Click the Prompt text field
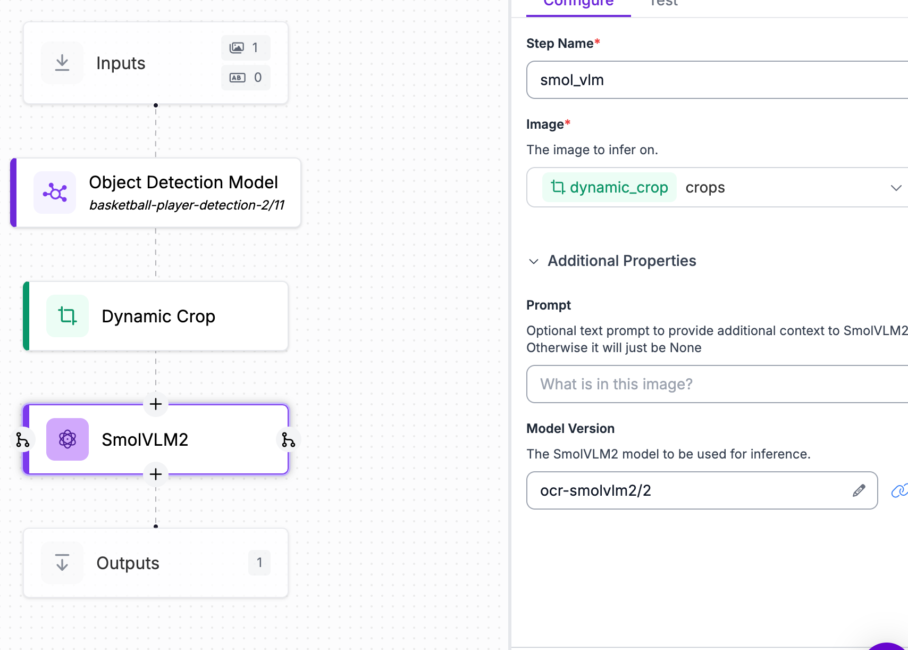Screen dimensions: 908x650 pos(712,384)
